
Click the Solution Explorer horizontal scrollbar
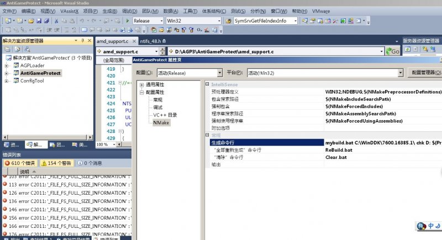pyautogui.click(x=48, y=137)
